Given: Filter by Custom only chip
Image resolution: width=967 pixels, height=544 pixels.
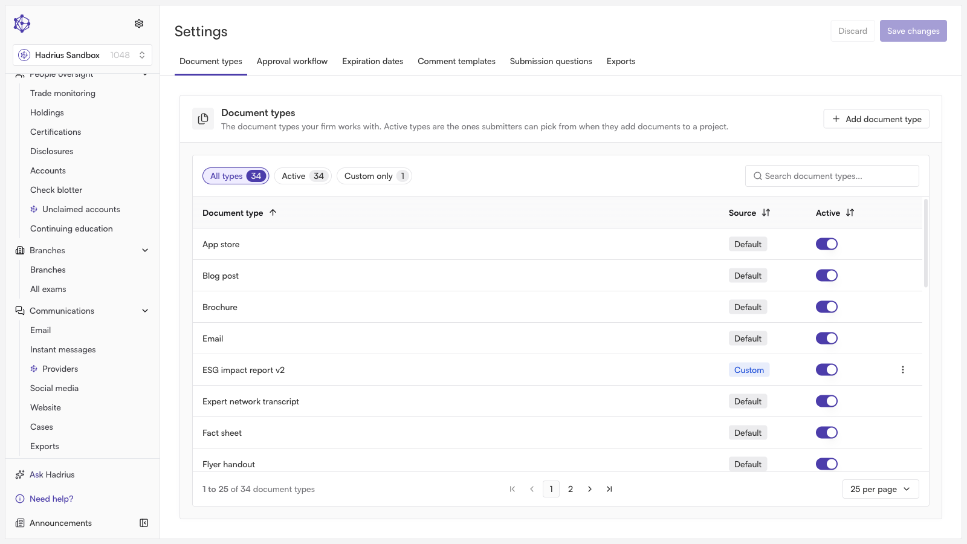Looking at the screenshot, I should tap(374, 176).
